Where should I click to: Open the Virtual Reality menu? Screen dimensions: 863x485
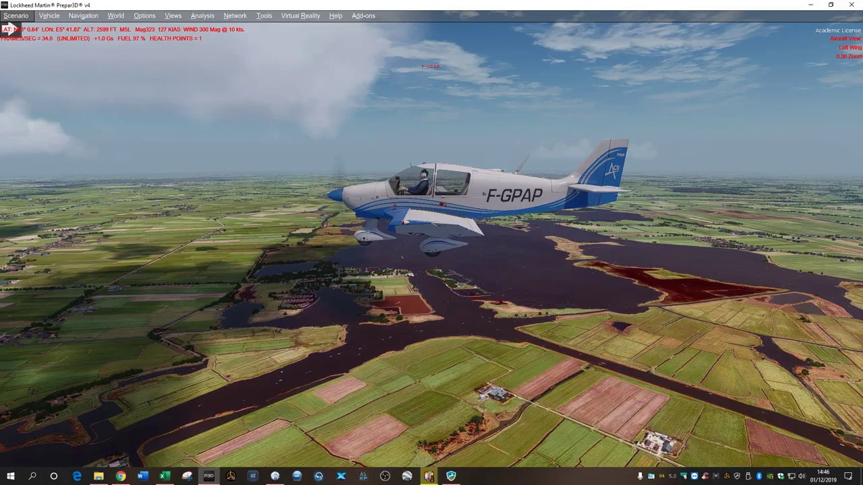[301, 15]
